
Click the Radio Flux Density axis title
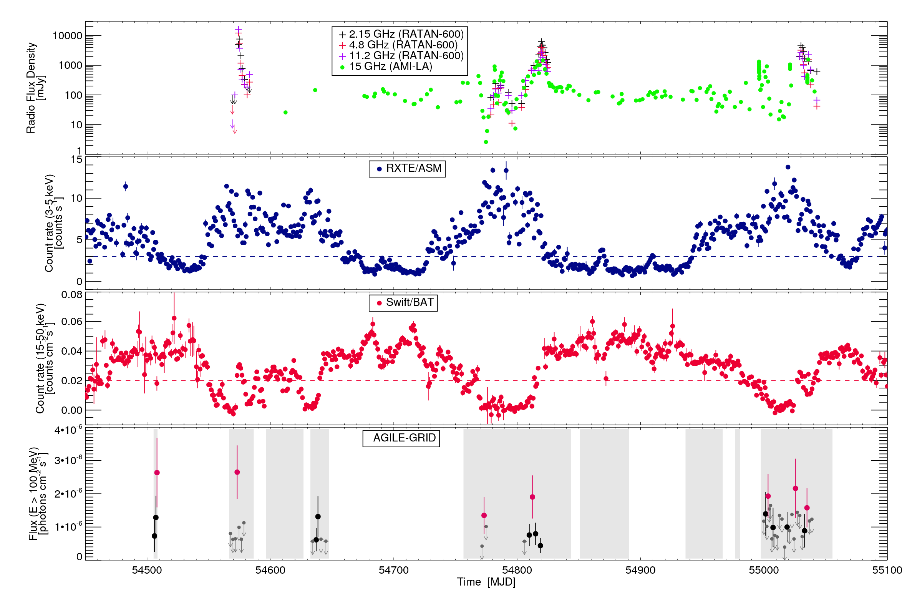pos(31,88)
